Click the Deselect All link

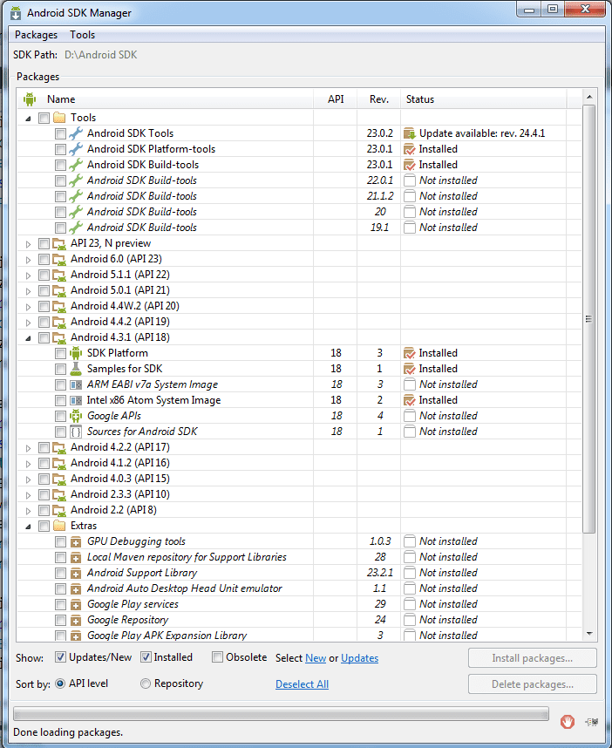(302, 684)
